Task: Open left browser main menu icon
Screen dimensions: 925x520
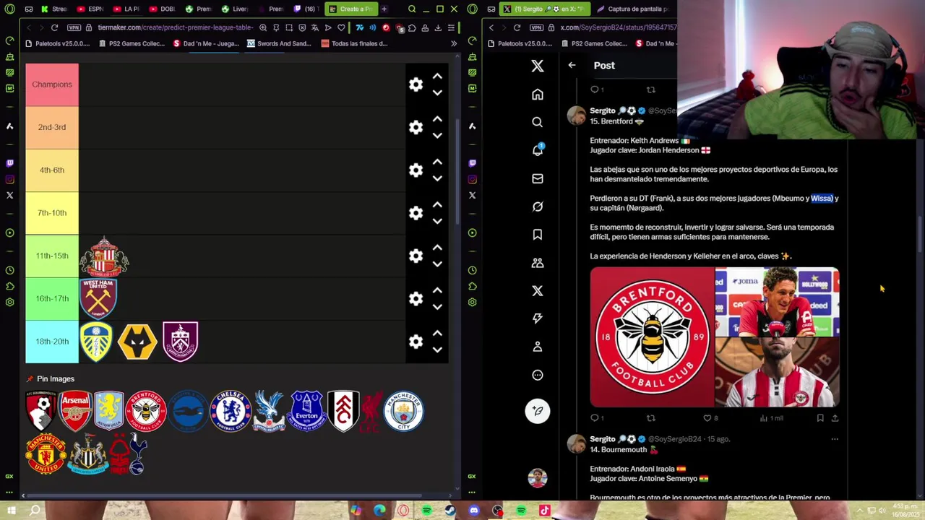Action: pos(451,27)
